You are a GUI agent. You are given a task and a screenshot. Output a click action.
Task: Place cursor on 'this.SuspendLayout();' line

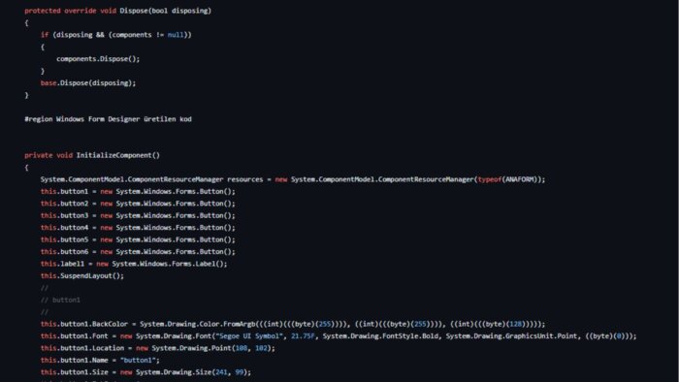[x=81, y=276]
